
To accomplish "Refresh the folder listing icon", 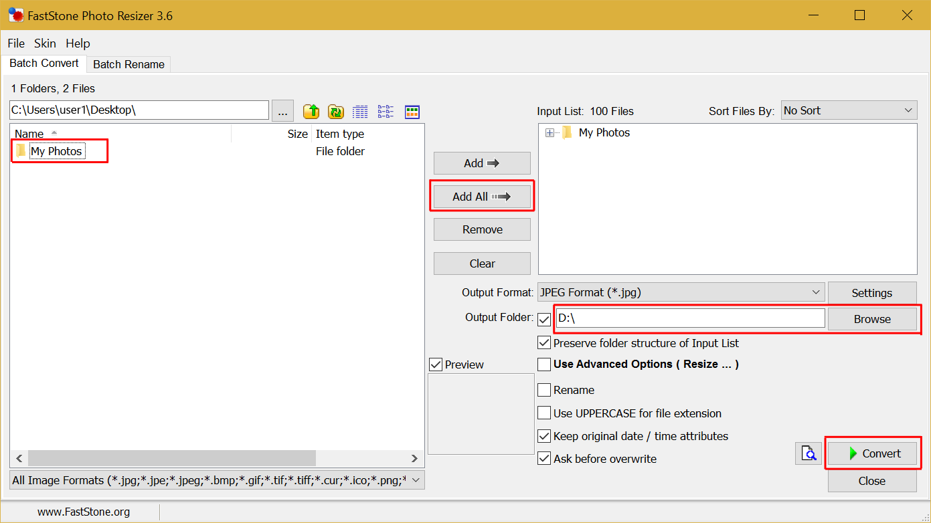I will (x=335, y=111).
